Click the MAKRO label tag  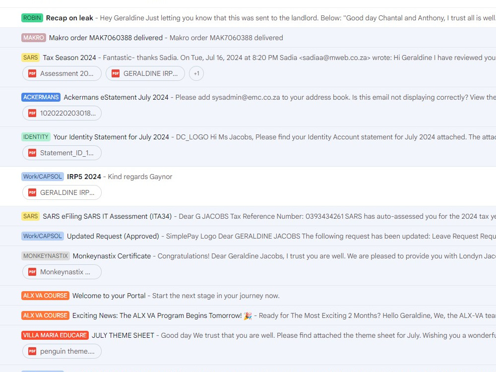tap(34, 38)
